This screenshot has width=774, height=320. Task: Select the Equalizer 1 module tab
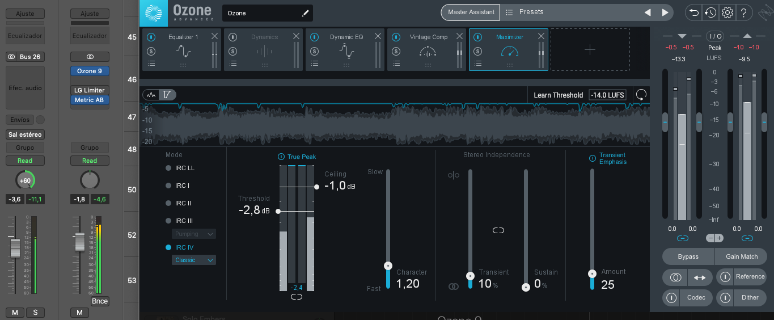click(183, 50)
